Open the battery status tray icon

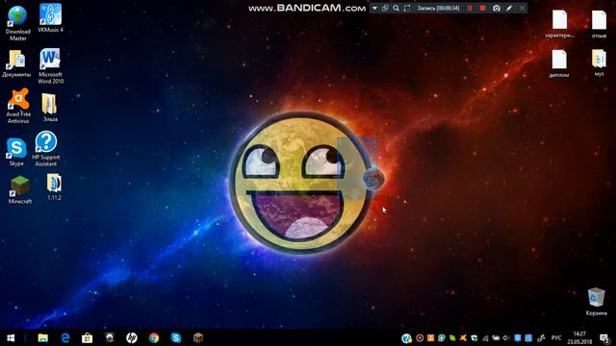(x=496, y=338)
